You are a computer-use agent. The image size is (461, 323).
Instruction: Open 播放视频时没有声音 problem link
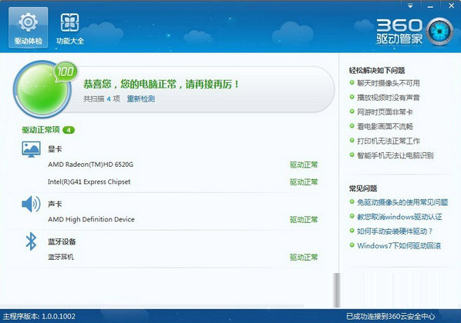388,98
